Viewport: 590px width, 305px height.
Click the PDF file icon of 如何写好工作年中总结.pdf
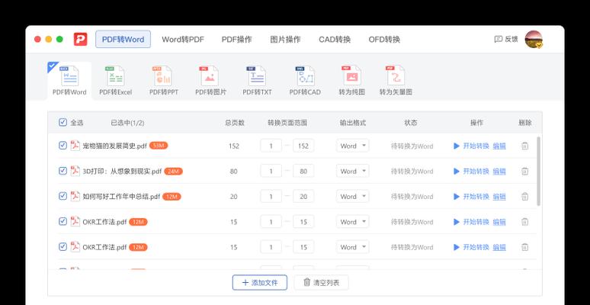click(75, 196)
